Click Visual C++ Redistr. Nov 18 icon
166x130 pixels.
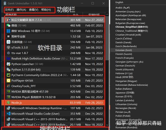pyautogui.click(x=9, y=125)
